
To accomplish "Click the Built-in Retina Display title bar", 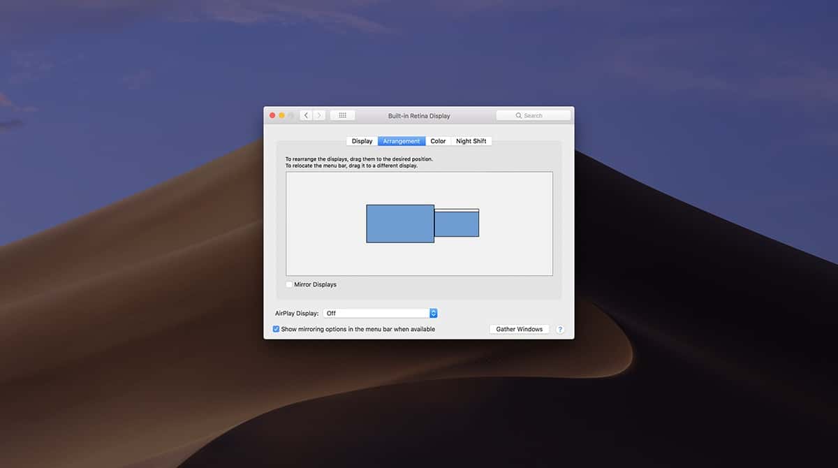I will click(419, 115).
